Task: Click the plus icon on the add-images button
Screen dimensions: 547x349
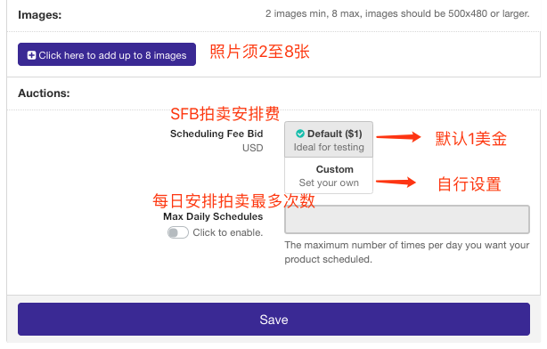Action: coord(31,55)
